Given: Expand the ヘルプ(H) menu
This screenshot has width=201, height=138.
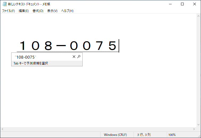Looking at the screenshot, I should pos(67,11).
